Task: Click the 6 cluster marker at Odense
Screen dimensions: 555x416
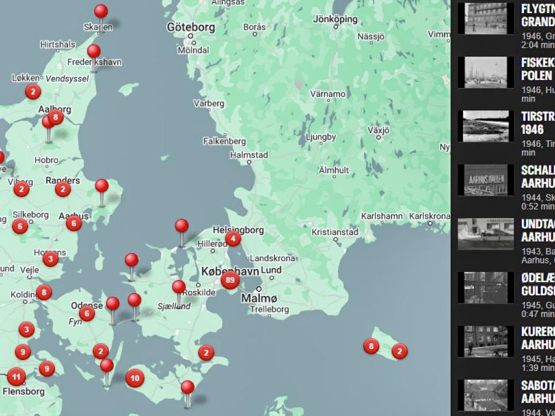Action: point(87,313)
